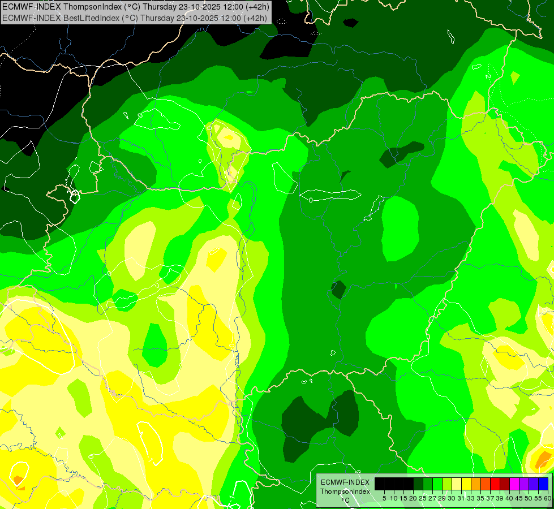This screenshot has height=509, width=554.
Task: Click the legend title 'ECMWF-INDEX'
Action: pos(345,482)
